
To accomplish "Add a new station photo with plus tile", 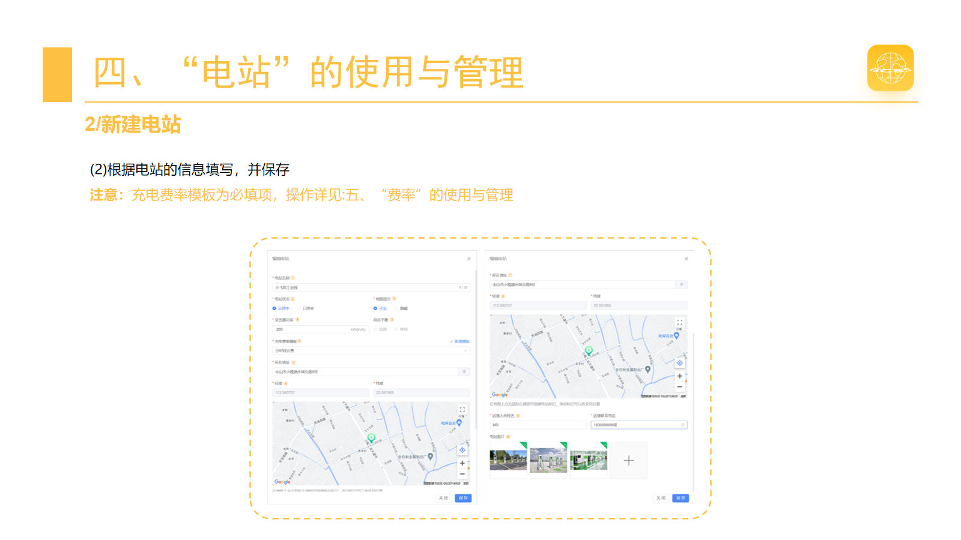I will [x=629, y=460].
